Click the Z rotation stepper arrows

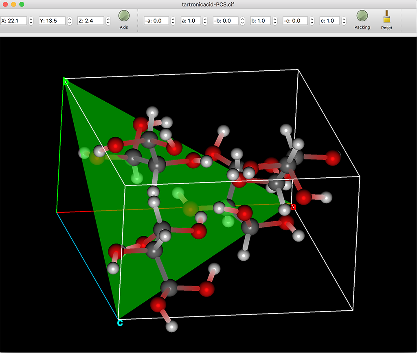click(x=108, y=21)
